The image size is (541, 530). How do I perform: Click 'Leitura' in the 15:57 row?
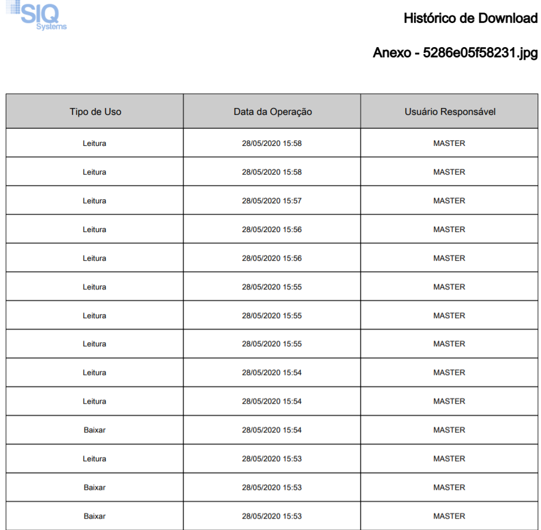point(94,200)
